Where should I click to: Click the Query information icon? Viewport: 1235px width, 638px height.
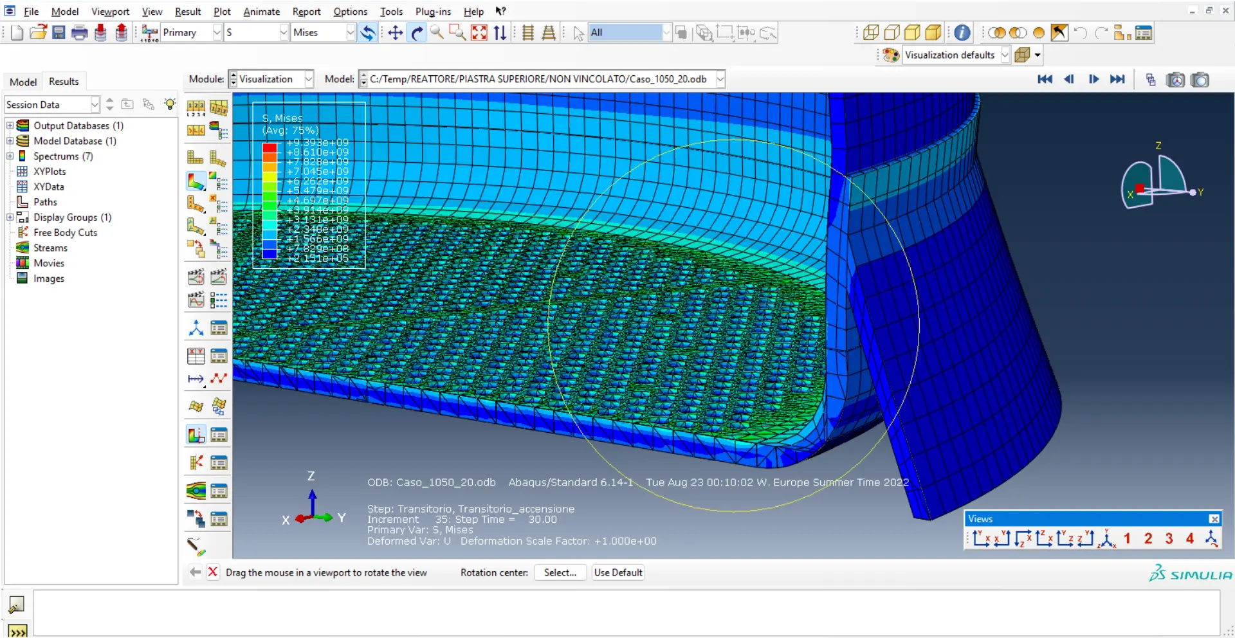962,33
